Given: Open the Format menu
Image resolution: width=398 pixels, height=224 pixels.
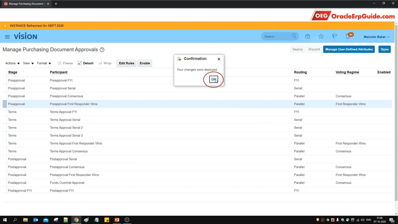Looking at the screenshot, I should click(x=44, y=63).
